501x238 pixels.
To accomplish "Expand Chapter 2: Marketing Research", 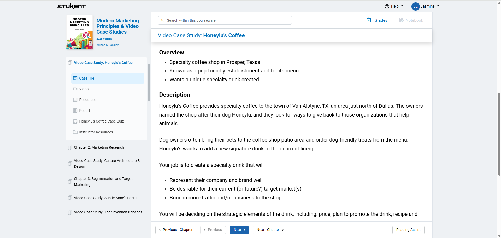I will [x=99, y=147].
